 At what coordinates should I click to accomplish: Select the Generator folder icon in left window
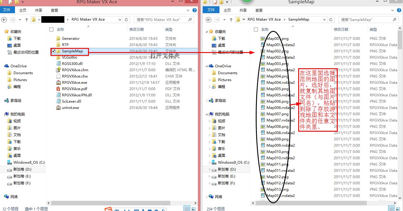tap(58, 38)
